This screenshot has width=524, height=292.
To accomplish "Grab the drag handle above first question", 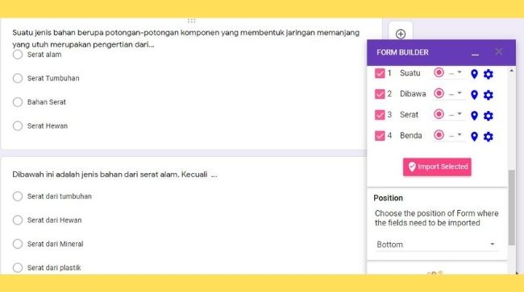I will pos(192,21).
